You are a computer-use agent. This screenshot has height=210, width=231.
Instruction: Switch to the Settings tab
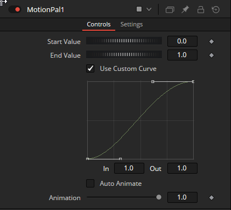coord(132,24)
